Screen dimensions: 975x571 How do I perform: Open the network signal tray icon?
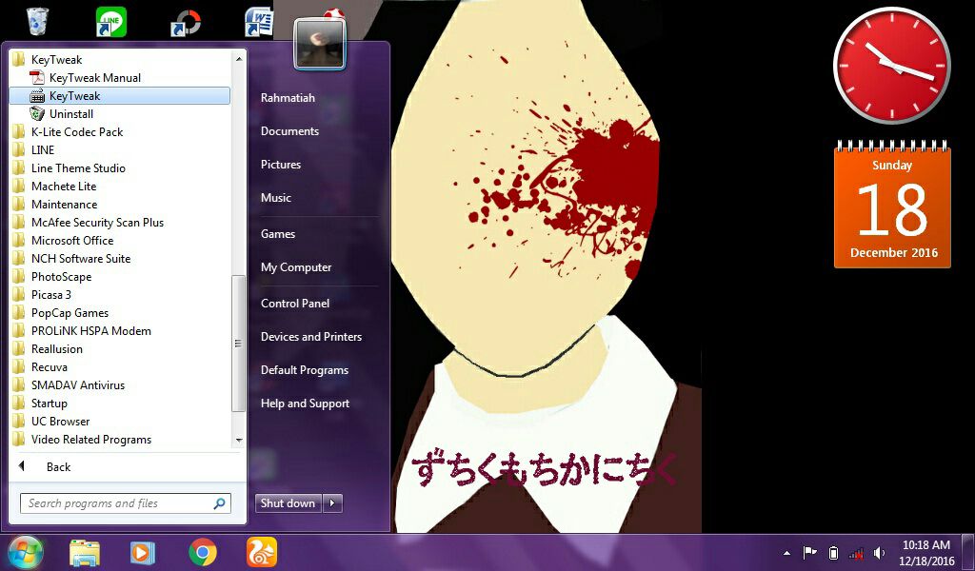856,553
